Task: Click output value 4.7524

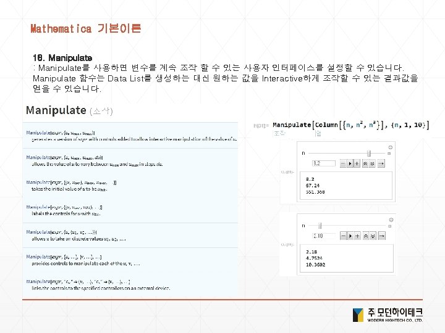Action: coord(314,258)
